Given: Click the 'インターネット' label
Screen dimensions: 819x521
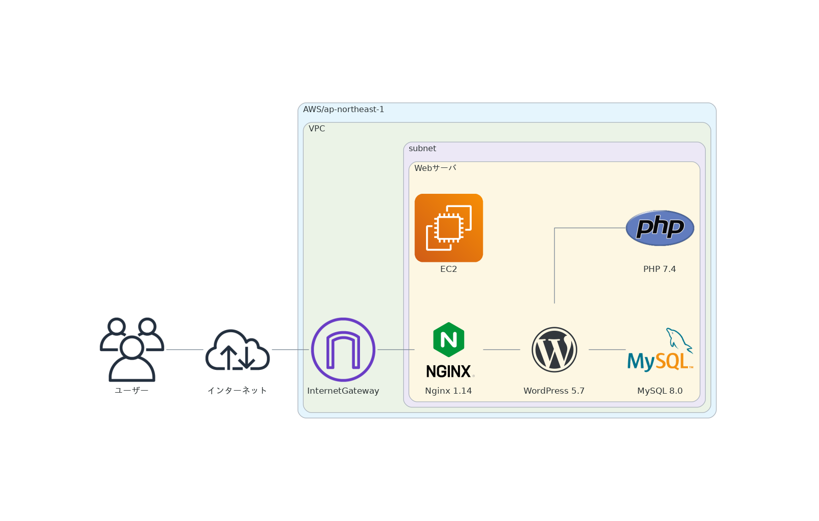Looking at the screenshot, I should [x=237, y=391].
